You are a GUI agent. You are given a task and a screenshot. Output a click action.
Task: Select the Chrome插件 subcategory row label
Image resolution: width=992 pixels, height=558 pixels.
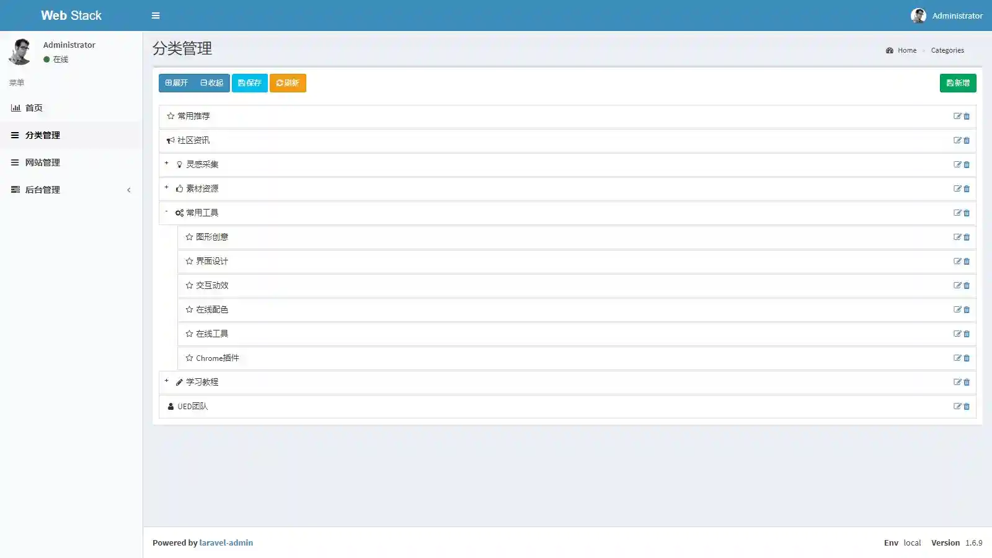click(218, 358)
